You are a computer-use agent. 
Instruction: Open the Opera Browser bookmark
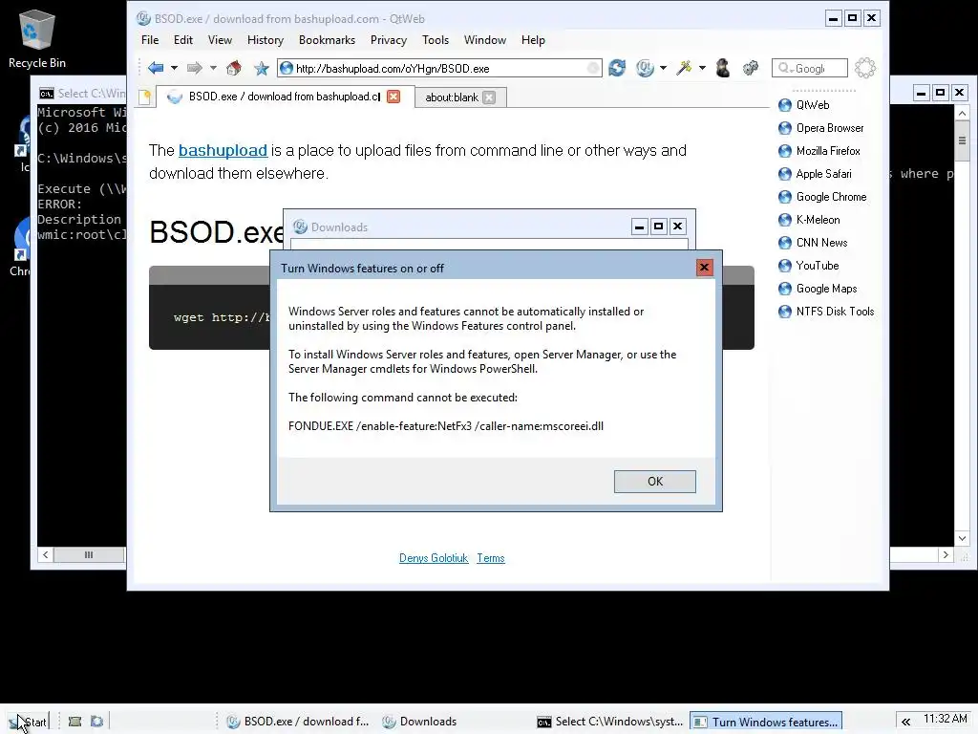(x=821, y=128)
